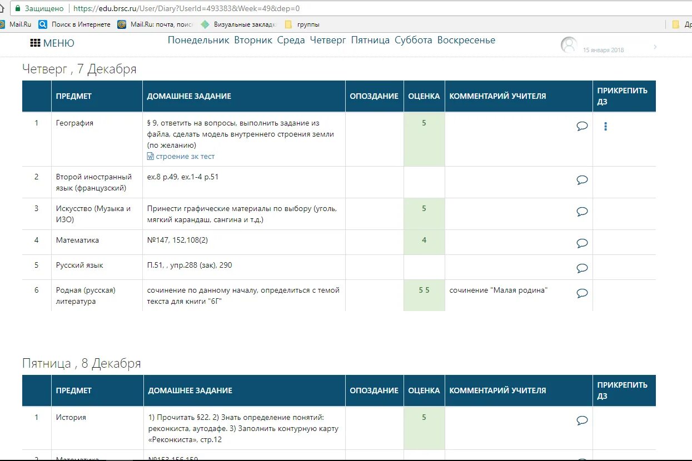The width and height of the screenshot is (692, 461).
Task: Click the История homework about реконкиста
Action: [x=243, y=428]
